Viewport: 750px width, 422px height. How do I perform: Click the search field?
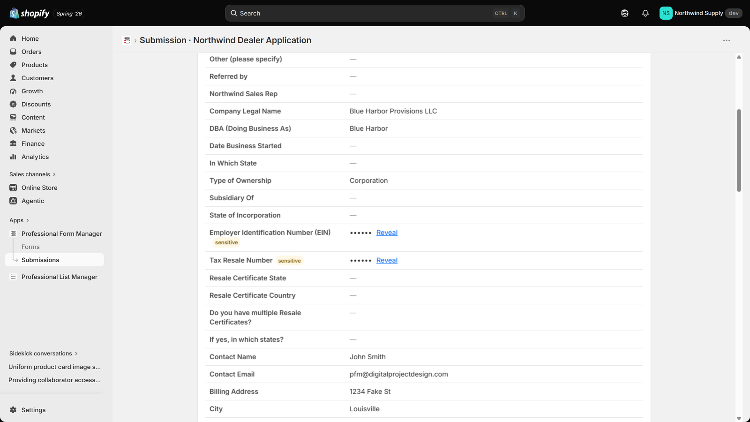[x=375, y=13]
